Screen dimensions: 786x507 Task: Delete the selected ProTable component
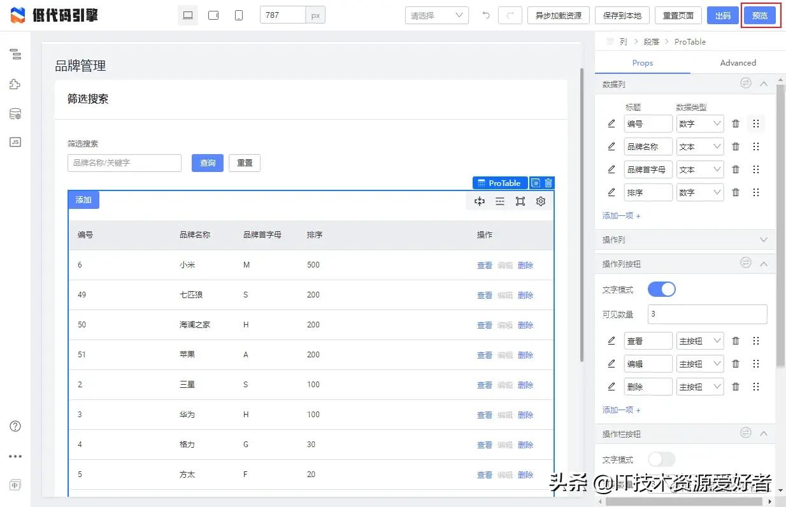[x=548, y=183]
